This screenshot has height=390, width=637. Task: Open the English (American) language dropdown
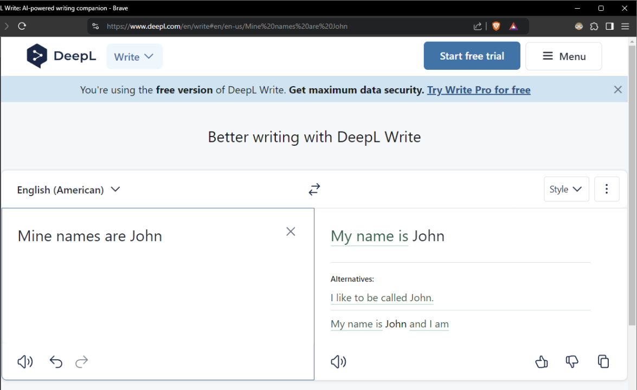tap(69, 189)
